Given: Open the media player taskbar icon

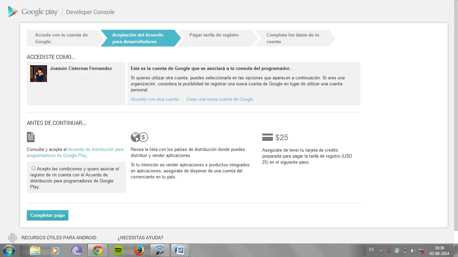Looking at the screenshot, I should tap(56, 250).
